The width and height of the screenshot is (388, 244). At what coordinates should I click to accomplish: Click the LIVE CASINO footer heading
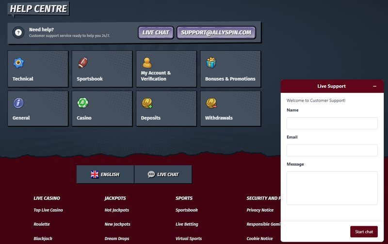pos(47,198)
